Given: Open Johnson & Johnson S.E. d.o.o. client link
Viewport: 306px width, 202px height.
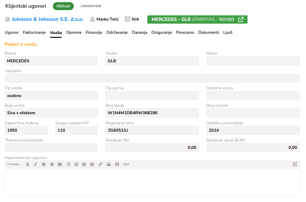Looking at the screenshot, I should (48, 19).
